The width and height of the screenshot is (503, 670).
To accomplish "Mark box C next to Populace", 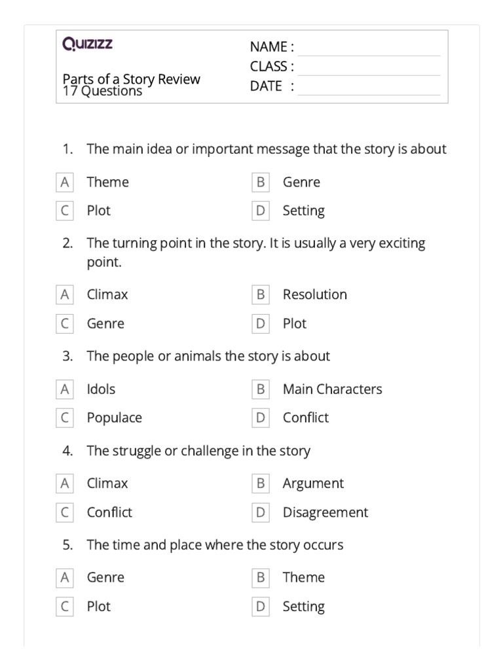I will tap(64, 417).
